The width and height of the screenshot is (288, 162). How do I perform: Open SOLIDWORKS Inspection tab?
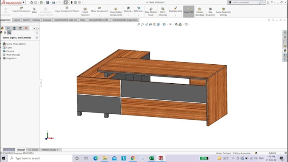tap(125, 20)
